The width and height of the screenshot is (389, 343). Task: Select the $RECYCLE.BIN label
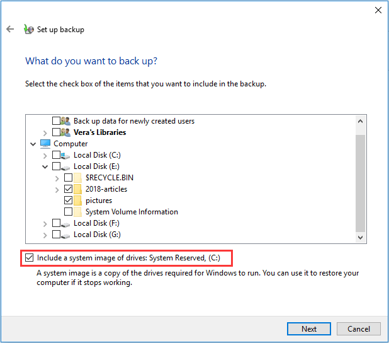110,178
